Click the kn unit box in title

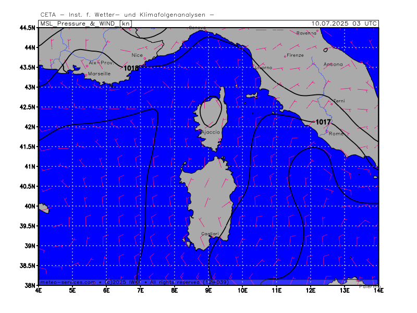[126, 23]
